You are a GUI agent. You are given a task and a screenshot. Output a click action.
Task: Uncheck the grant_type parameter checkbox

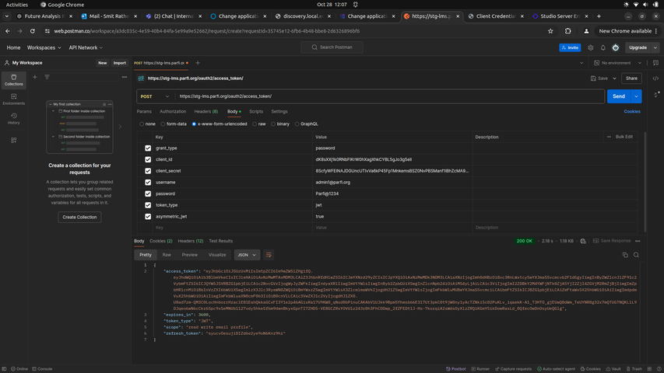(148, 148)
